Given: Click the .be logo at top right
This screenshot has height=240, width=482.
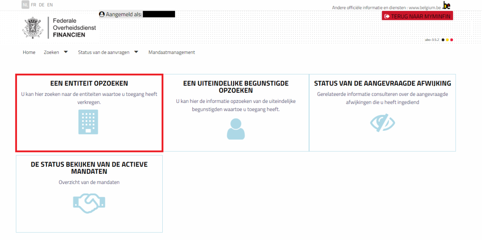Looking at the screenshot, I should coord(446,6).
